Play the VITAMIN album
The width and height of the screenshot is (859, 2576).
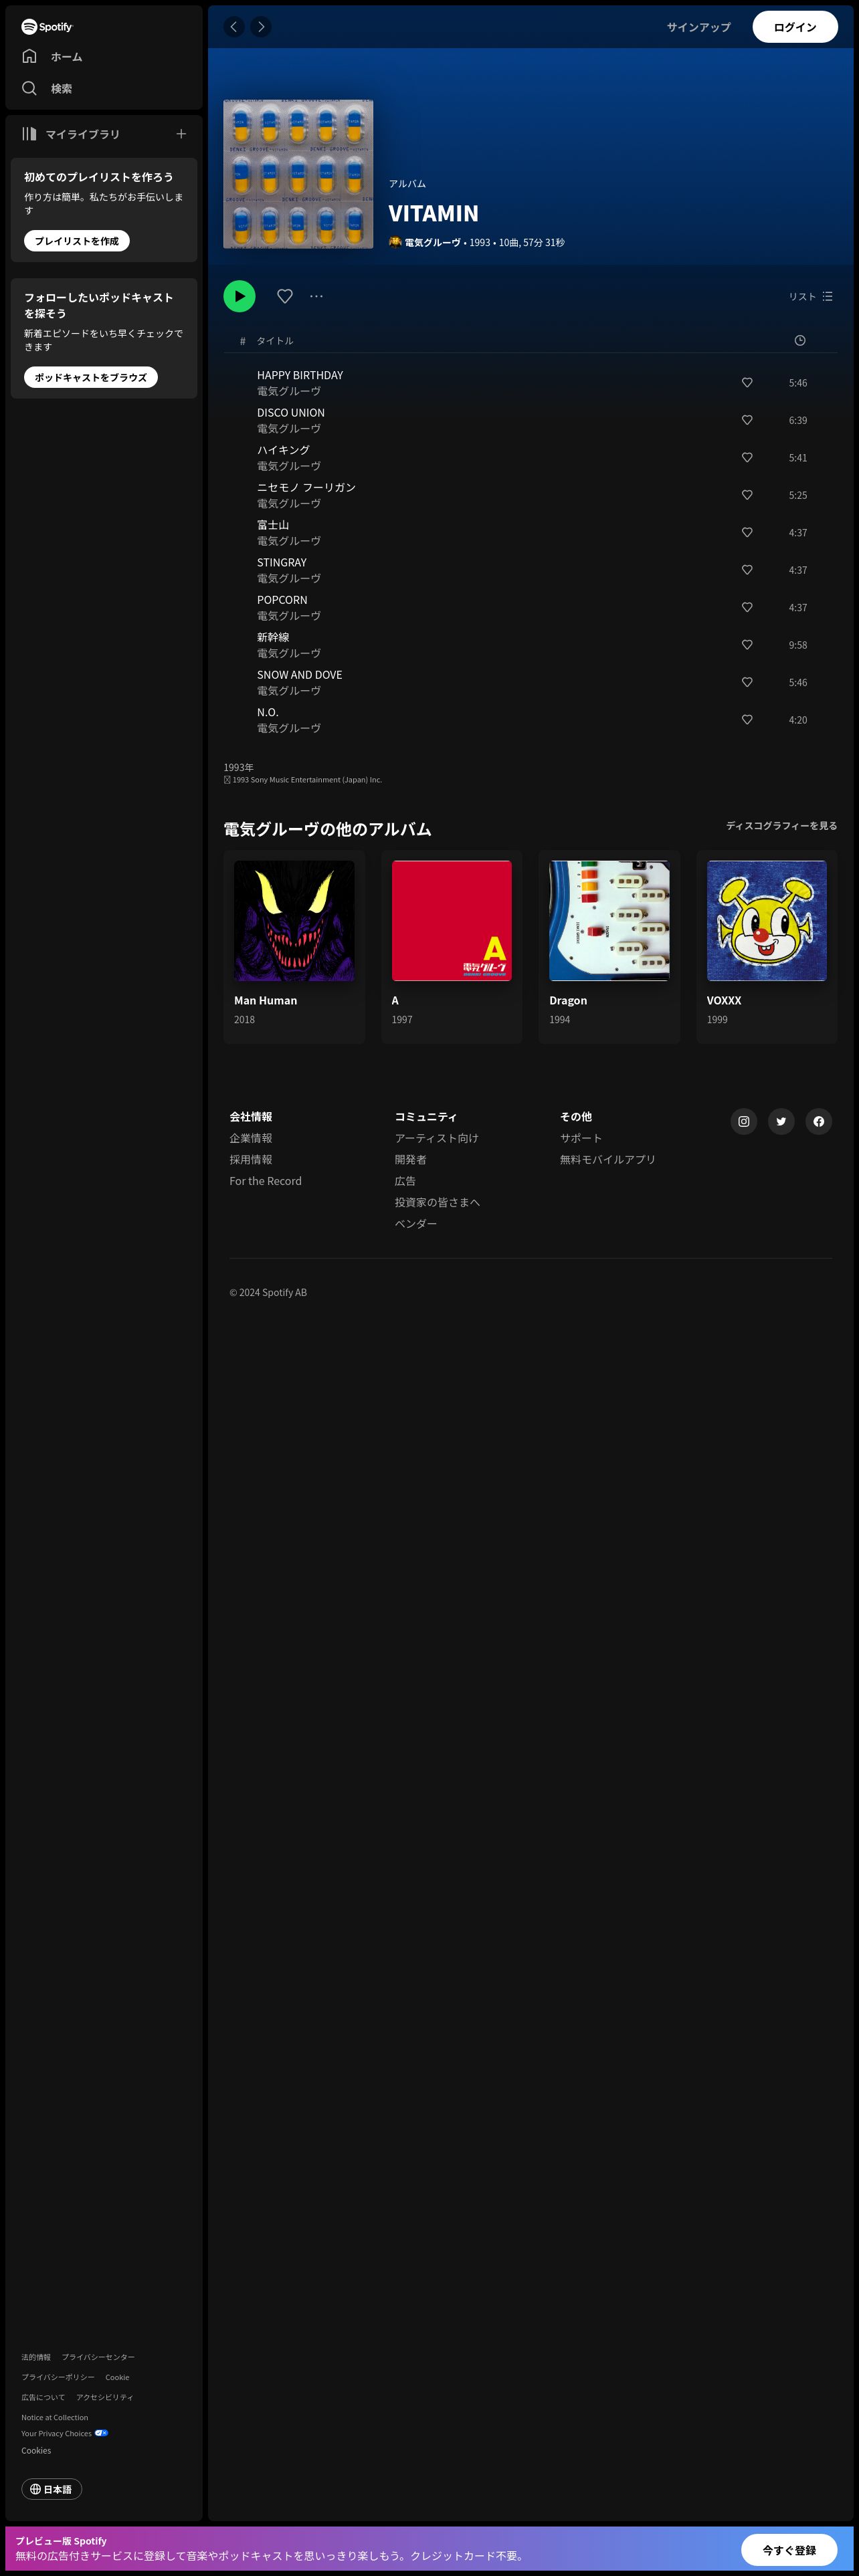(239, 296)
